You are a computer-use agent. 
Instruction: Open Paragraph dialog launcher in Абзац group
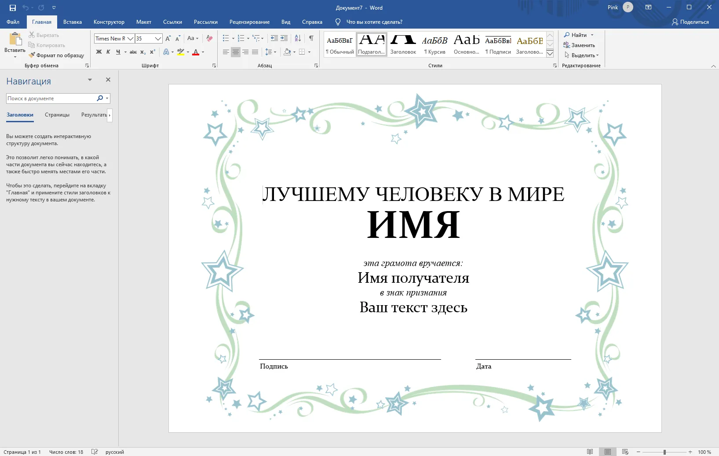[x=316, y=66]
